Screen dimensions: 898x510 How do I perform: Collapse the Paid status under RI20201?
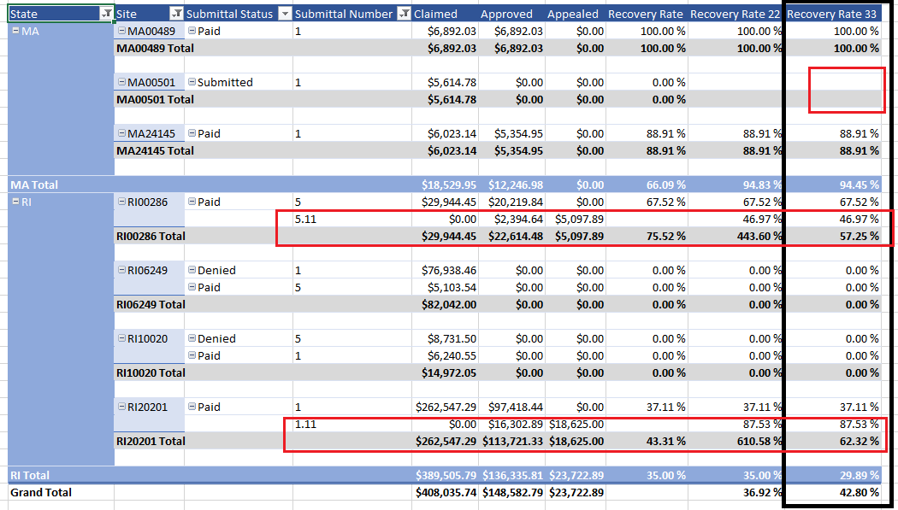192,407
